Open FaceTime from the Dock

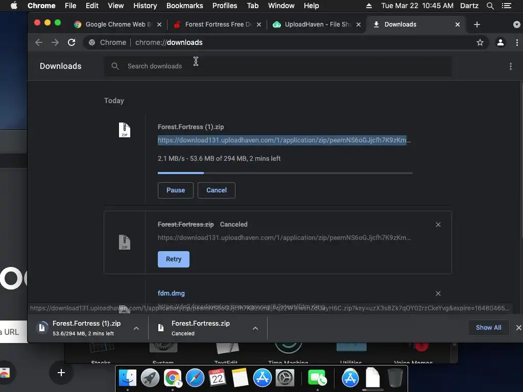(x=317, y=378)
